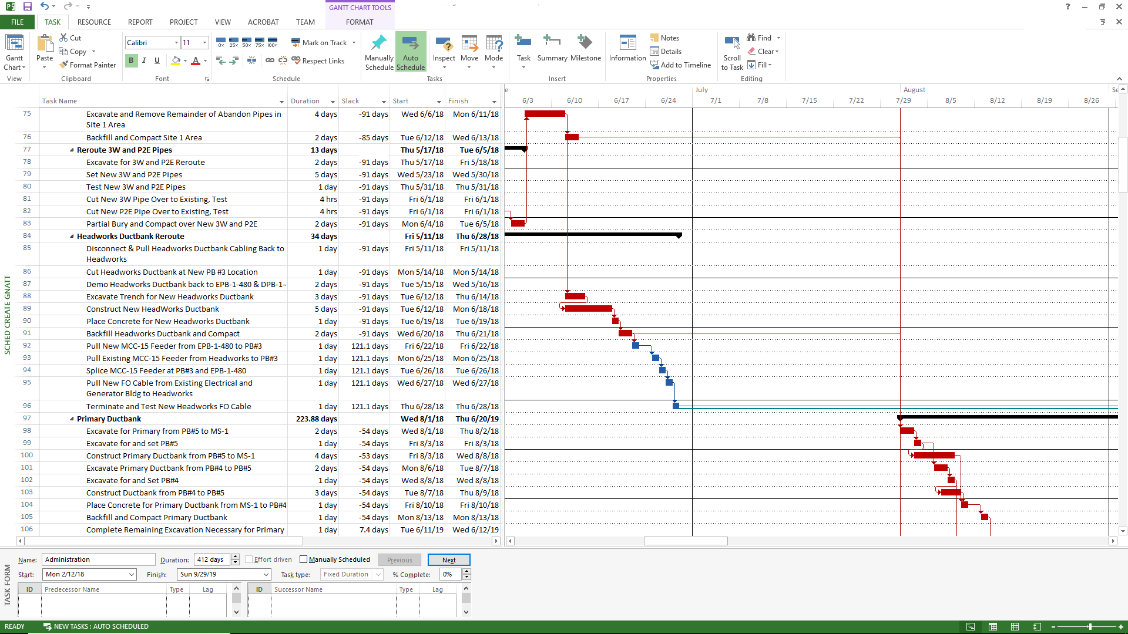Viewport: 1128px width, 634px height.
Task: Collapse the Headworks Ductbank Reroute summary
Action: coord(72,237)
